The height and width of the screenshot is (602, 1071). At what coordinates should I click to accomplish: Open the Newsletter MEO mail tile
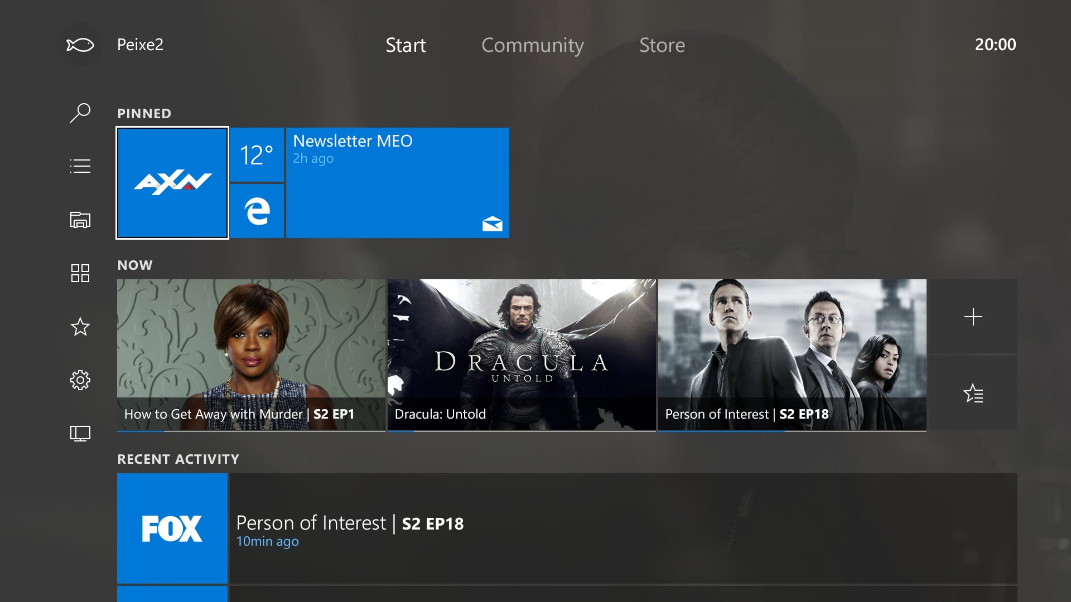[x=397, y=183]
